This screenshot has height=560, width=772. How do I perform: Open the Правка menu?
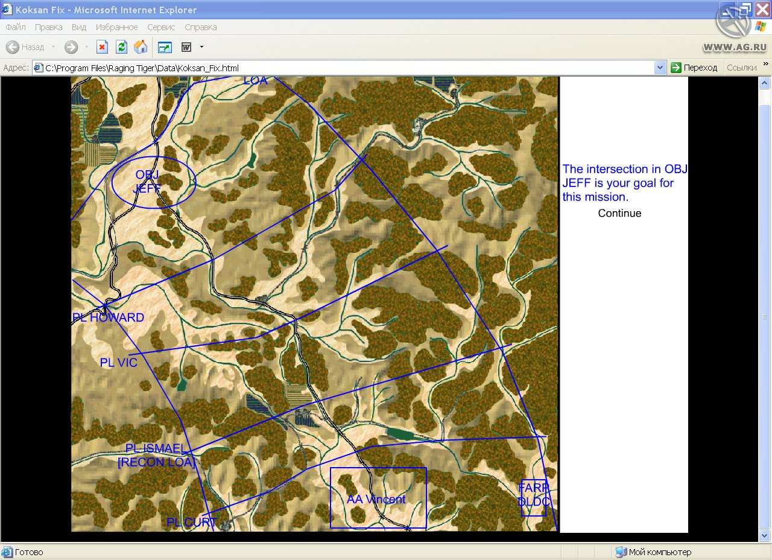[x=49, y=27]
